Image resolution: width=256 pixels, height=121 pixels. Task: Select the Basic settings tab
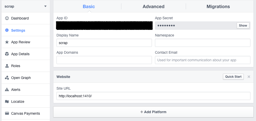(89, 7)
